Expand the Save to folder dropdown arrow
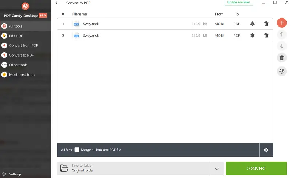 click(217, 169)
